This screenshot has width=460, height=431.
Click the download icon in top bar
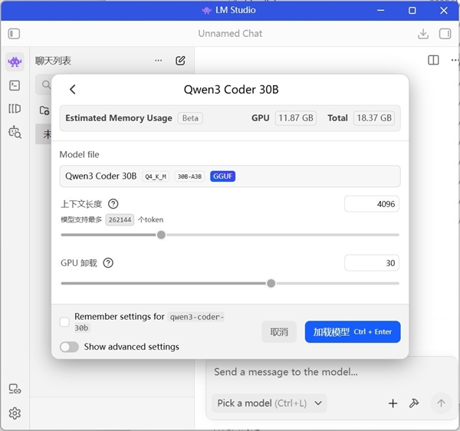pyautogui.click(x=422, y=34)
